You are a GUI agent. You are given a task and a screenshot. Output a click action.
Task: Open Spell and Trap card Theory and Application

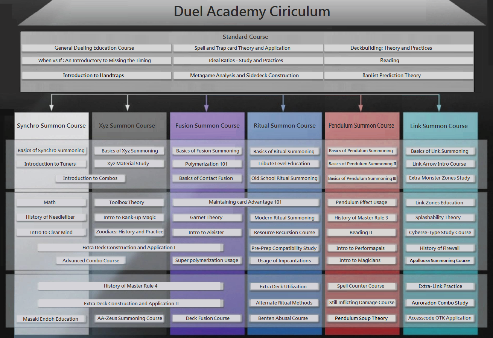pos(248,48)
